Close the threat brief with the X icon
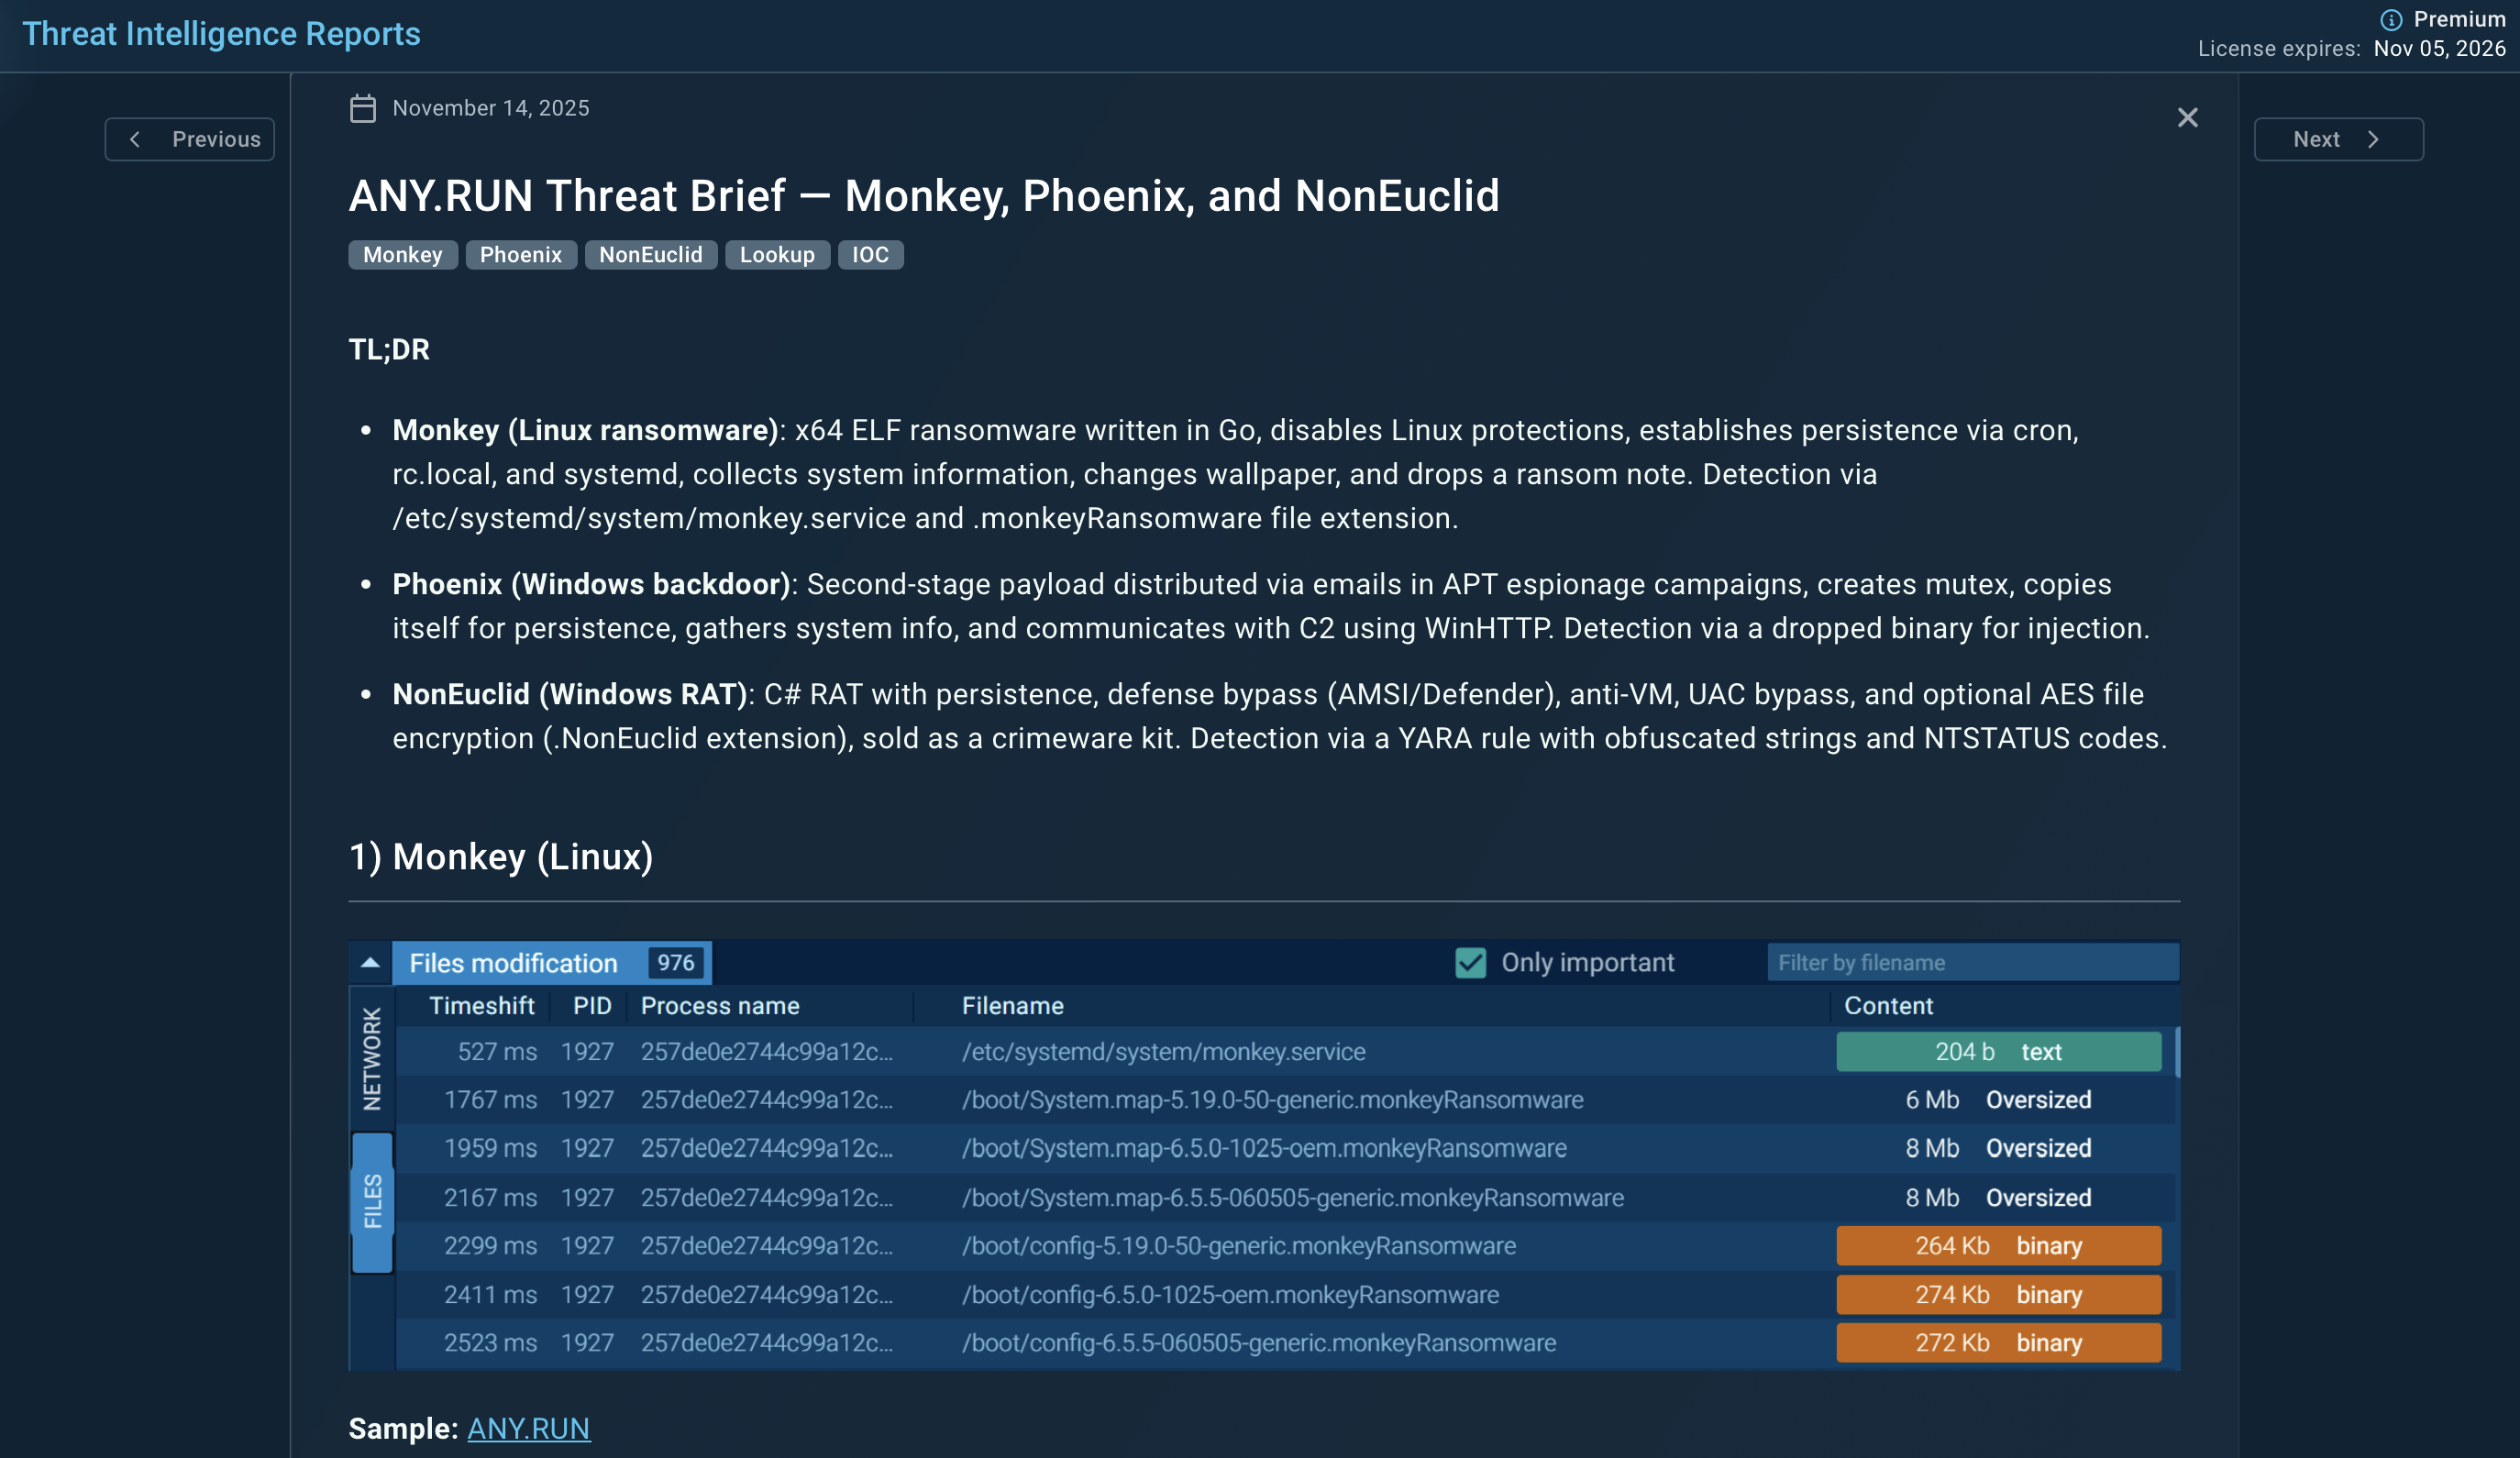The image size is (2520, 1458). 2188,118
